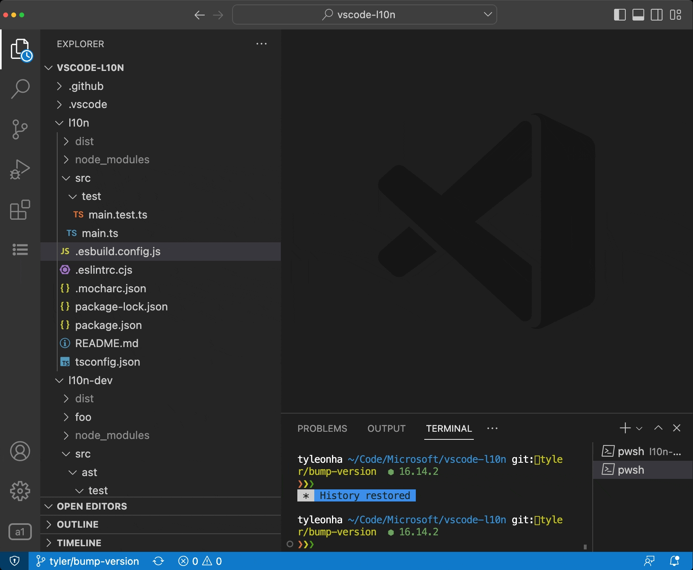Collapse src folder under l10n
693x570 pixels.
pyautogui.click(x=66, y=178)
